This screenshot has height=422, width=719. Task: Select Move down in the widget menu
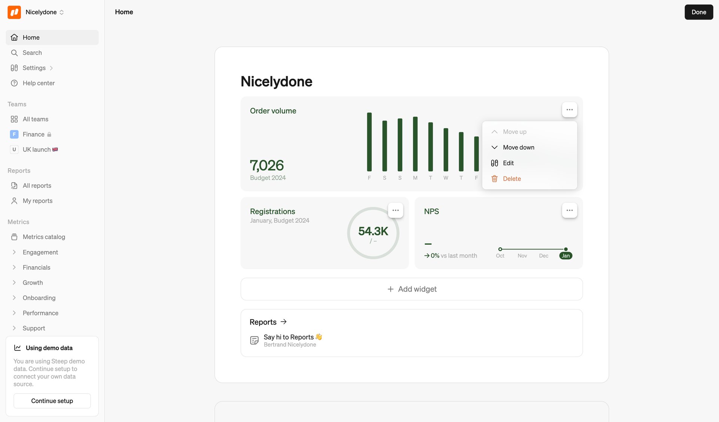pyautogui.click(x=519, y=147)
